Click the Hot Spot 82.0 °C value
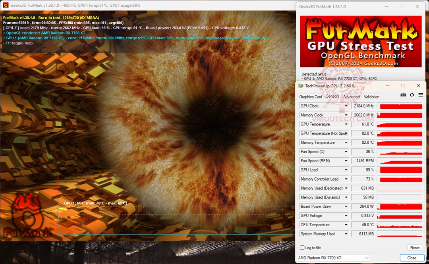Image resolution: width=429 pixels, height=264 pixels. click(363, 133)
